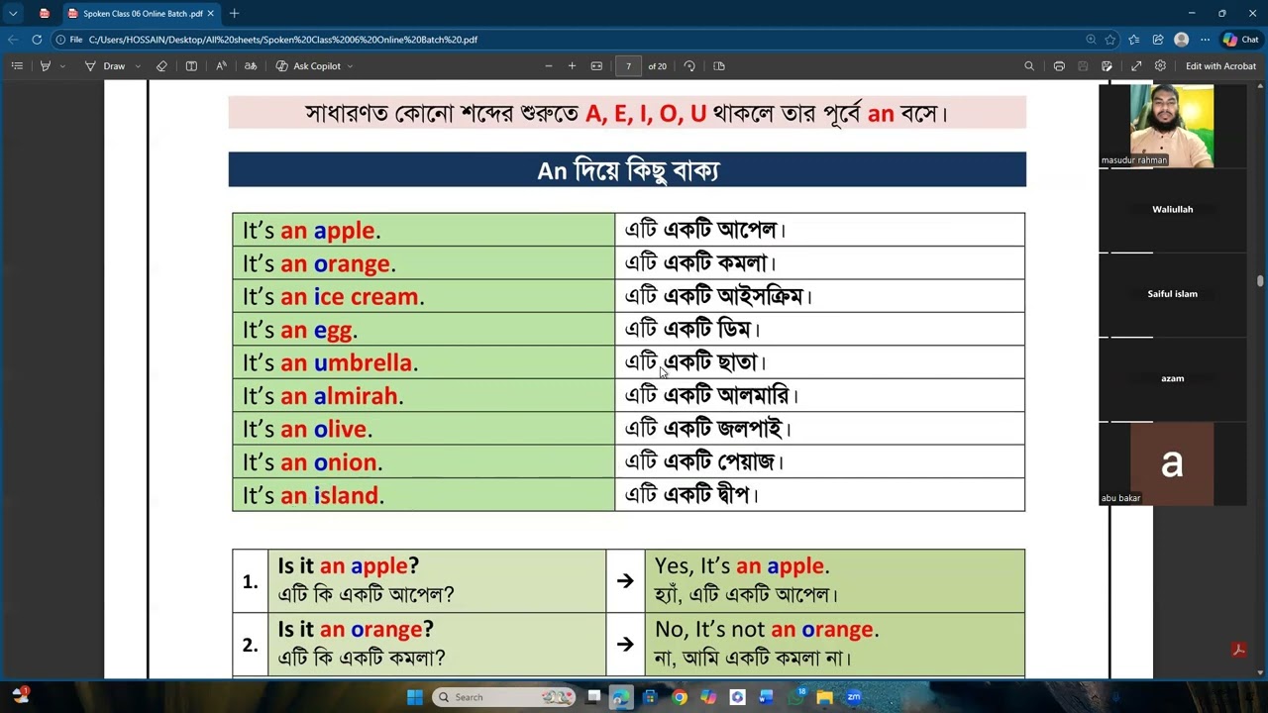Enter full screen PDF view
This screenshot has width=1268, height=713.
pos(1136,66)
